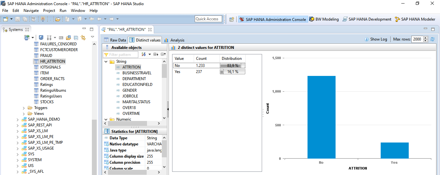Expand the SYSTEM schema node

[18, 160]
